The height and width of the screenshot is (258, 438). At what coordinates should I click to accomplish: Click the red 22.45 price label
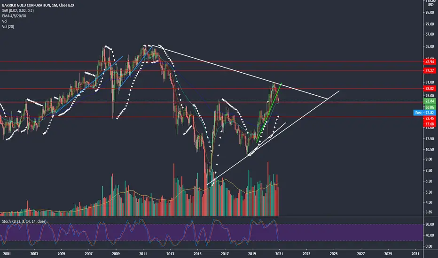pos(430,118)
